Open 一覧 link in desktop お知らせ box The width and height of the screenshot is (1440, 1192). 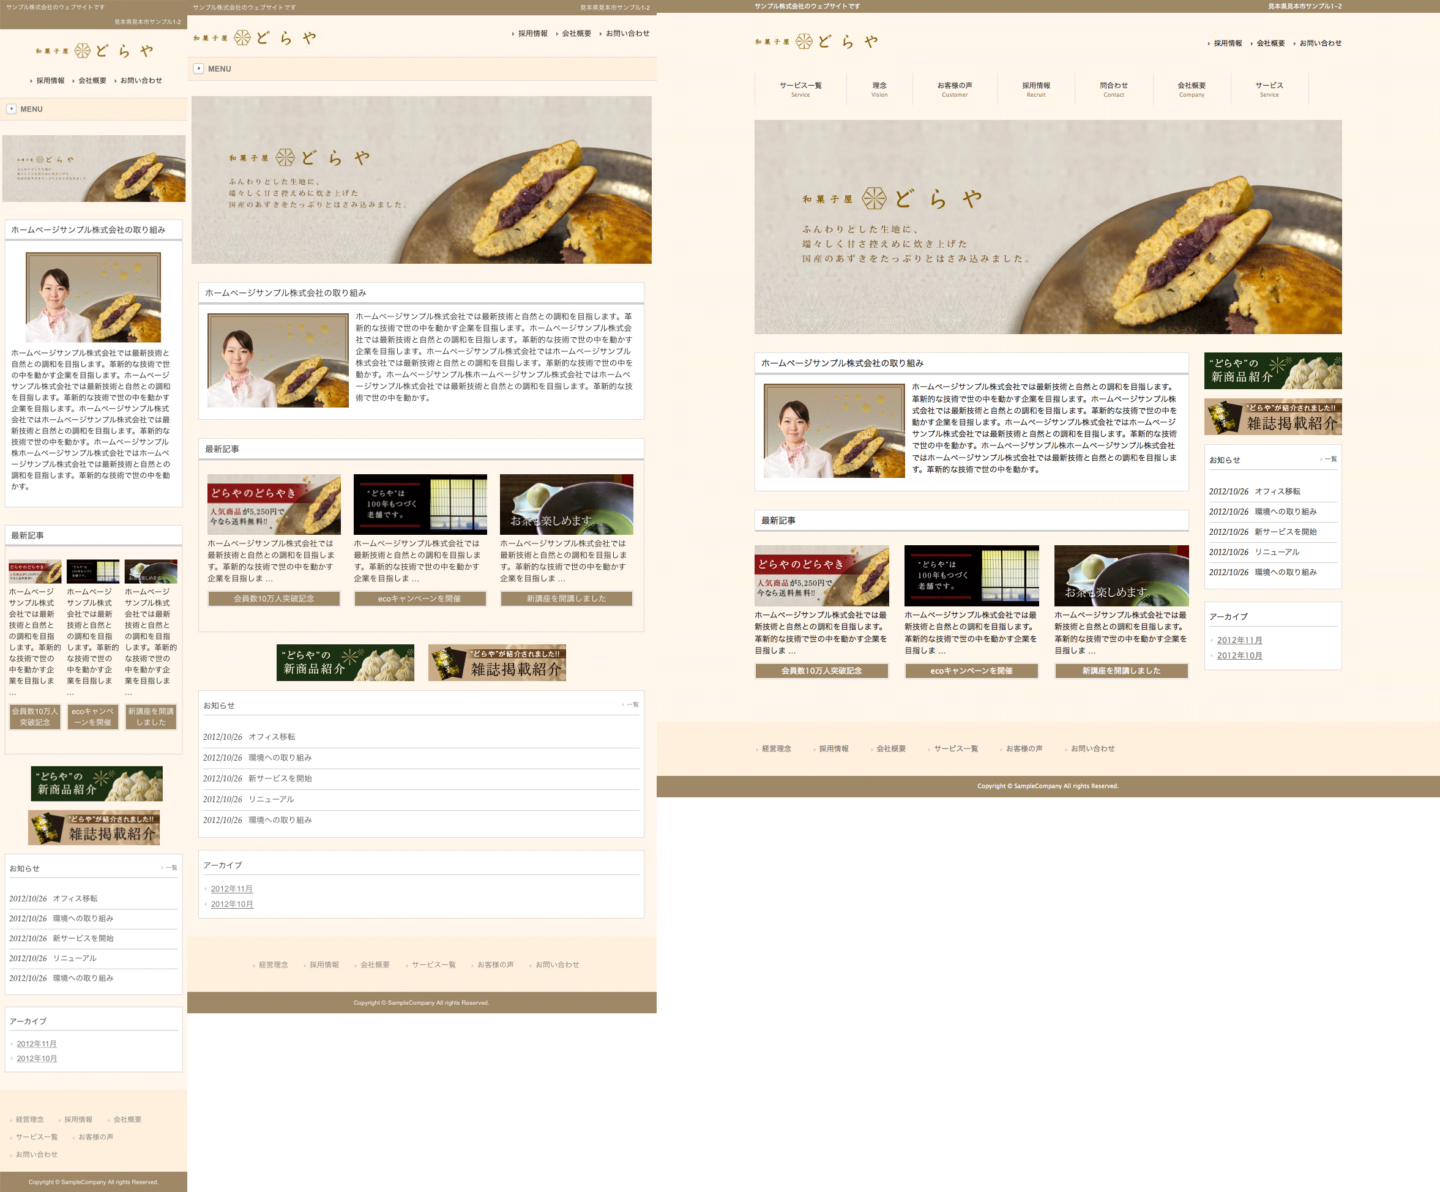click(1330, 460)
